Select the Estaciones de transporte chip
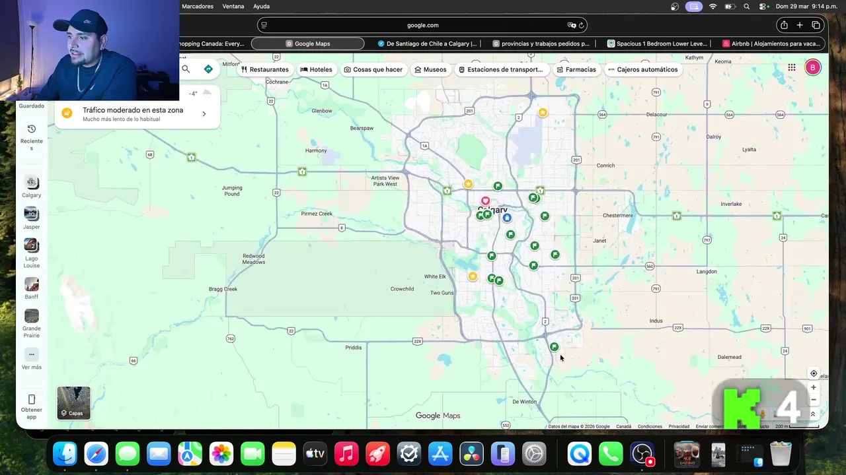846x475 pixels. click(x=500, y=69)
